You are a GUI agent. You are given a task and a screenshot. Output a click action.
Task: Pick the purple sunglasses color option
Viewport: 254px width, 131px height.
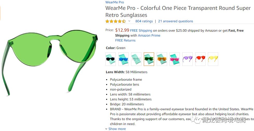point(187,59)
